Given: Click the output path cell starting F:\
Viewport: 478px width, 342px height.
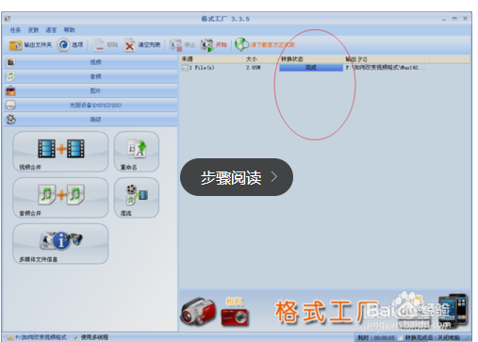Looking at the screenshot, I should (x=385, y=68).
